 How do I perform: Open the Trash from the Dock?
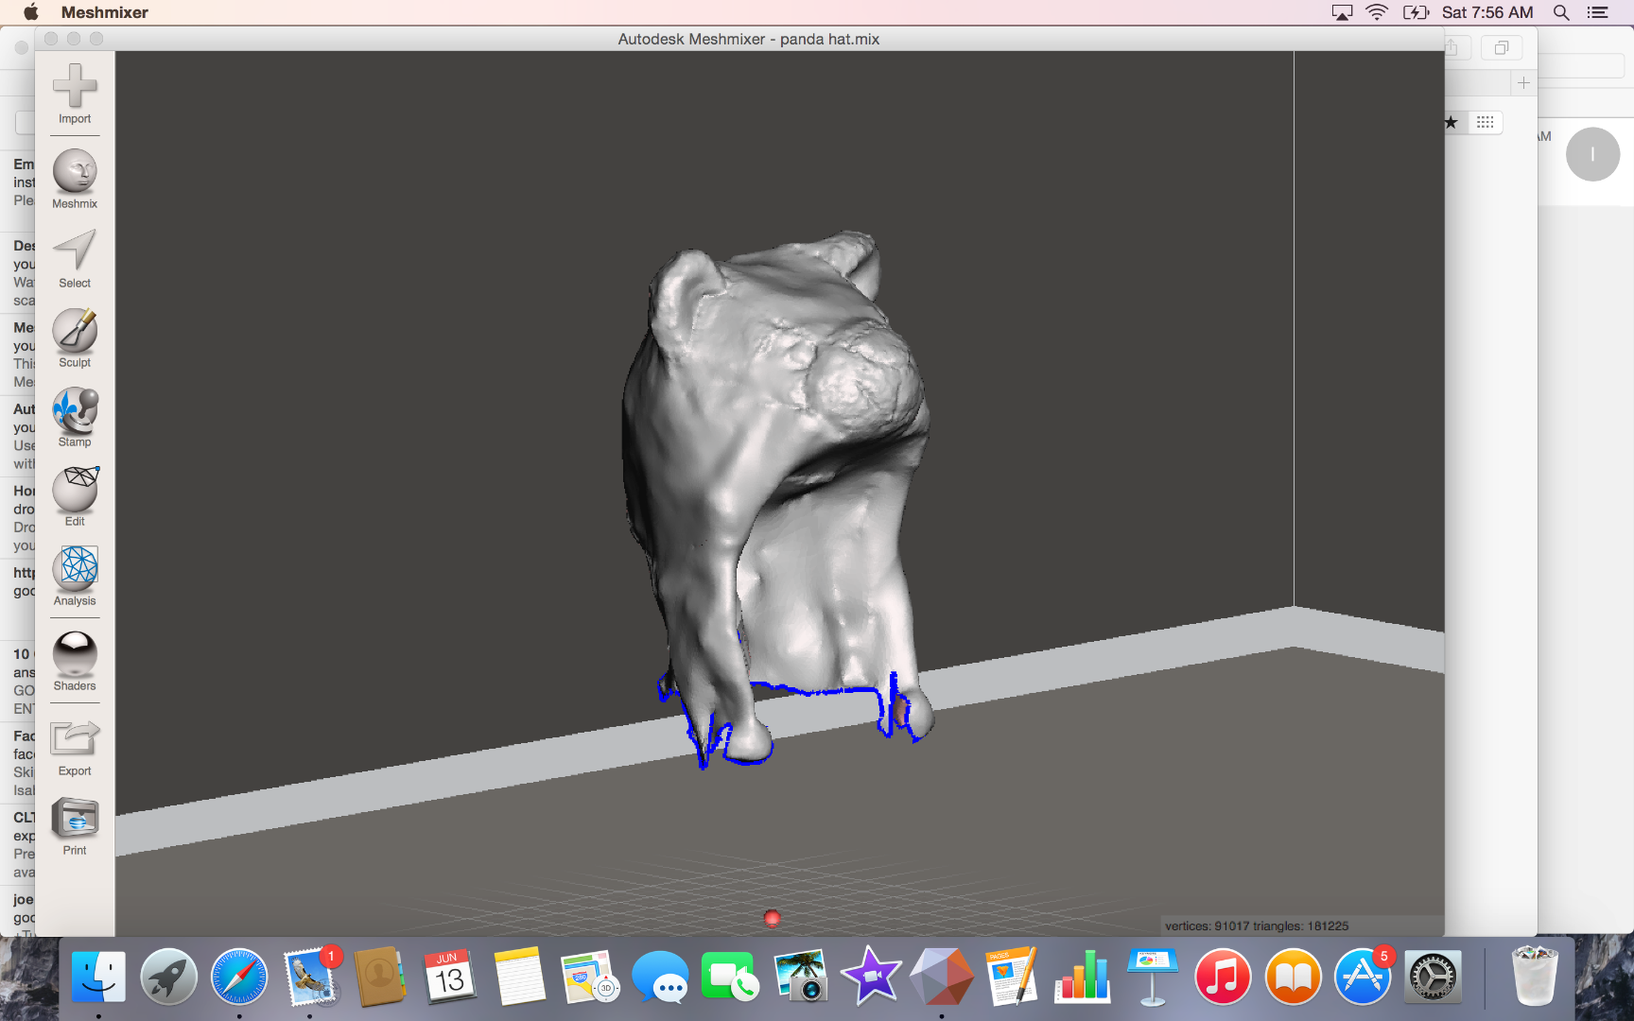point(1534,977)
